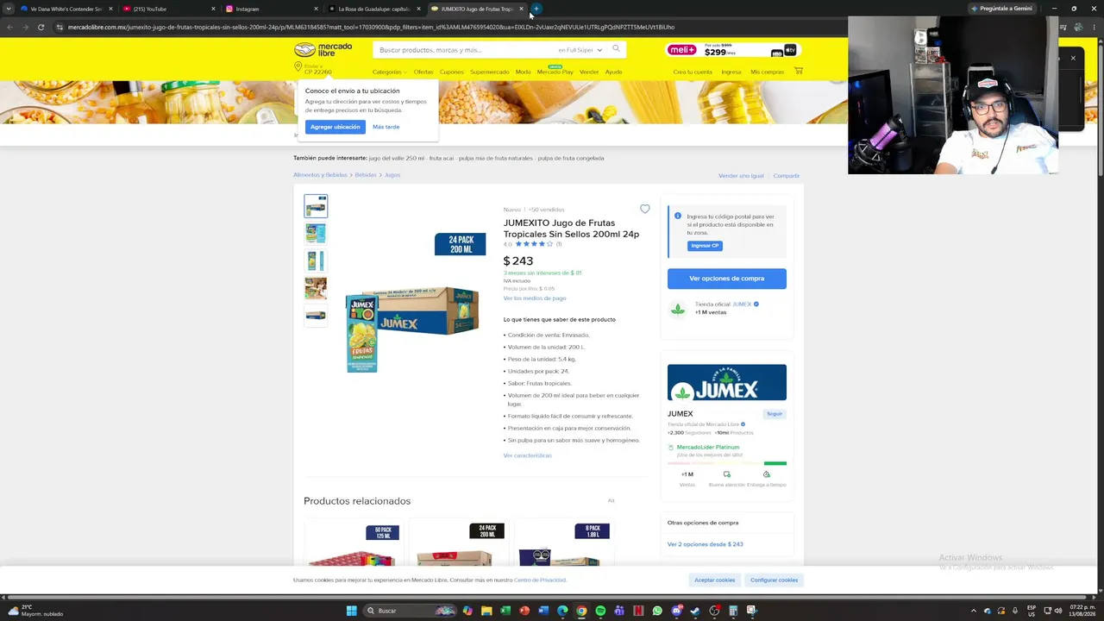1104x621 pixels.
Task: Open the Ofertas menu item
Action: pyautogui.click(x=423, y=72)
